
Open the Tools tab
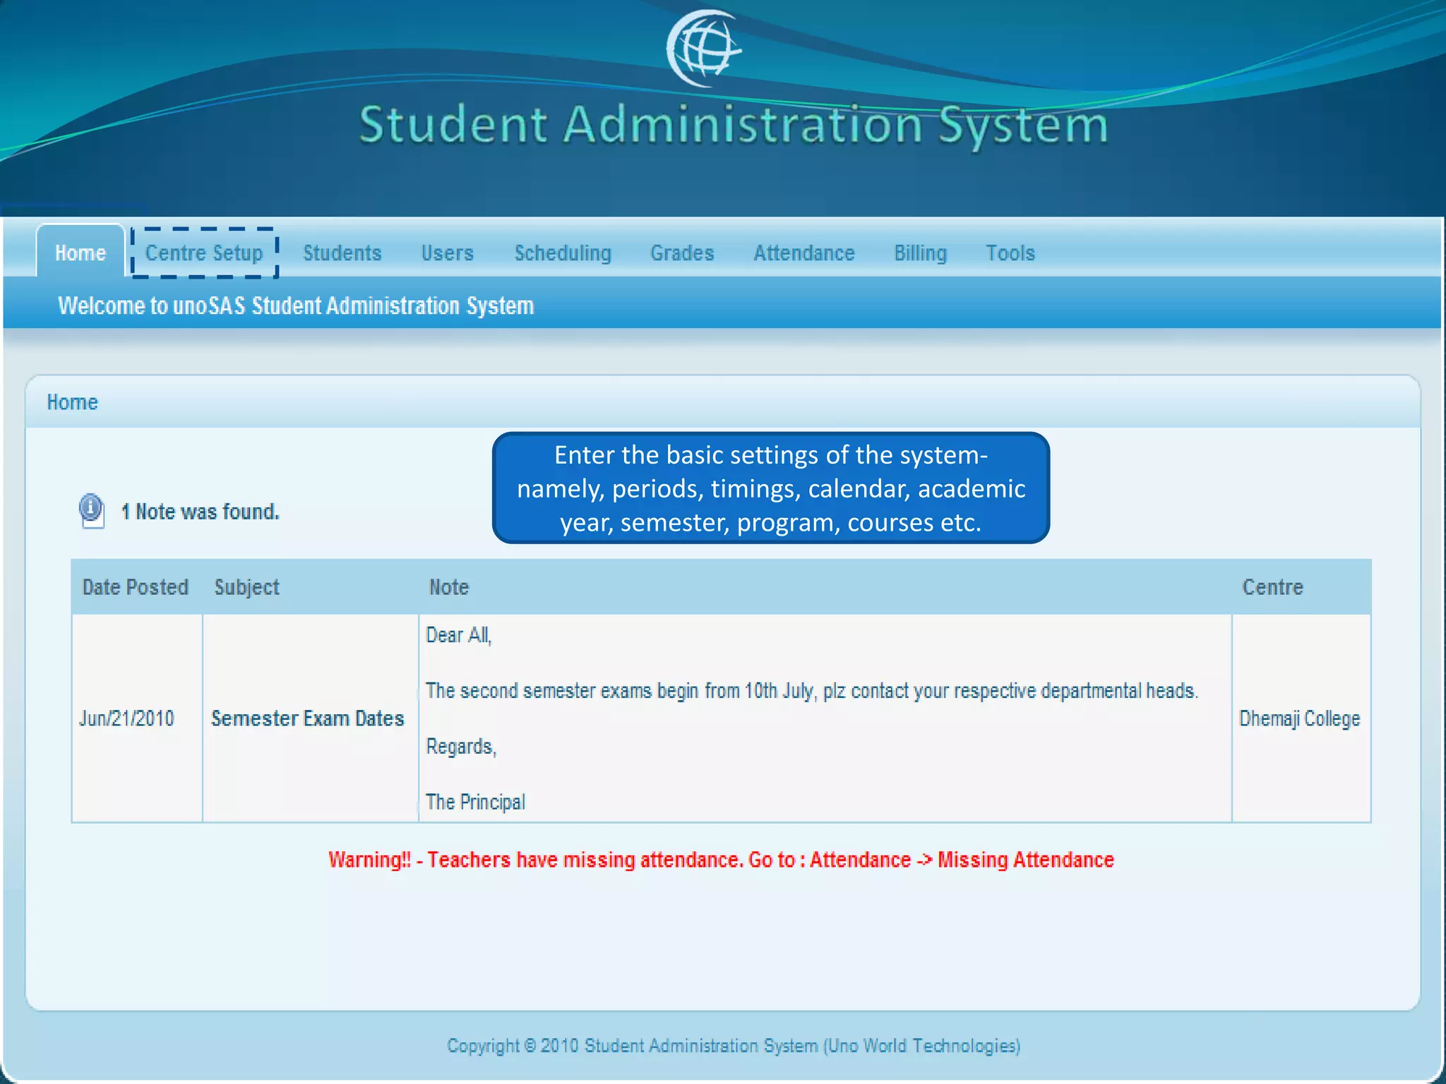point(1010,253)
